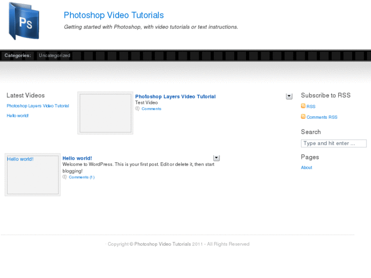This screenshot has width=371, height=278.
Task: Click the Categories label in navigation bar
Action: pyautogui.click(x=17, y=56)
